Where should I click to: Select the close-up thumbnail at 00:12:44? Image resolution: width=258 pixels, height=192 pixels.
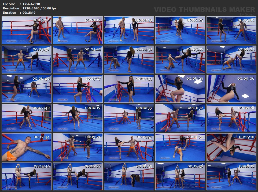click(x=26, y=147)
